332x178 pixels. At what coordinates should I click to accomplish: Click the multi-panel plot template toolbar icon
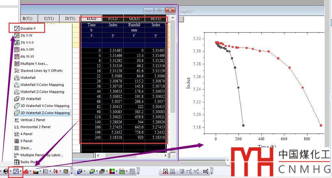click(x=16, y=171)
